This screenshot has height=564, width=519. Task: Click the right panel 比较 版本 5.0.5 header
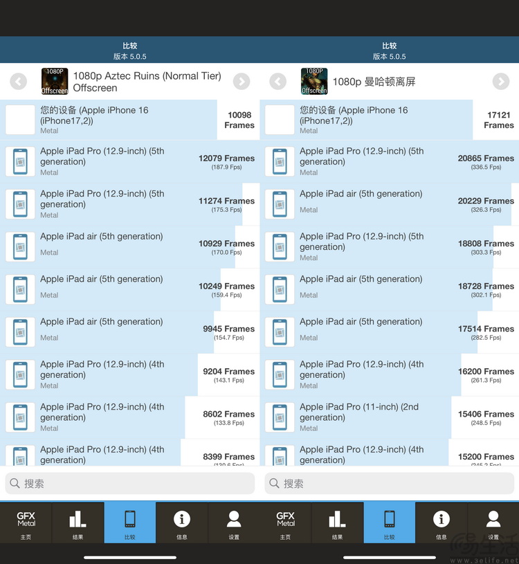pyautogui.click(x=389, y=51)
